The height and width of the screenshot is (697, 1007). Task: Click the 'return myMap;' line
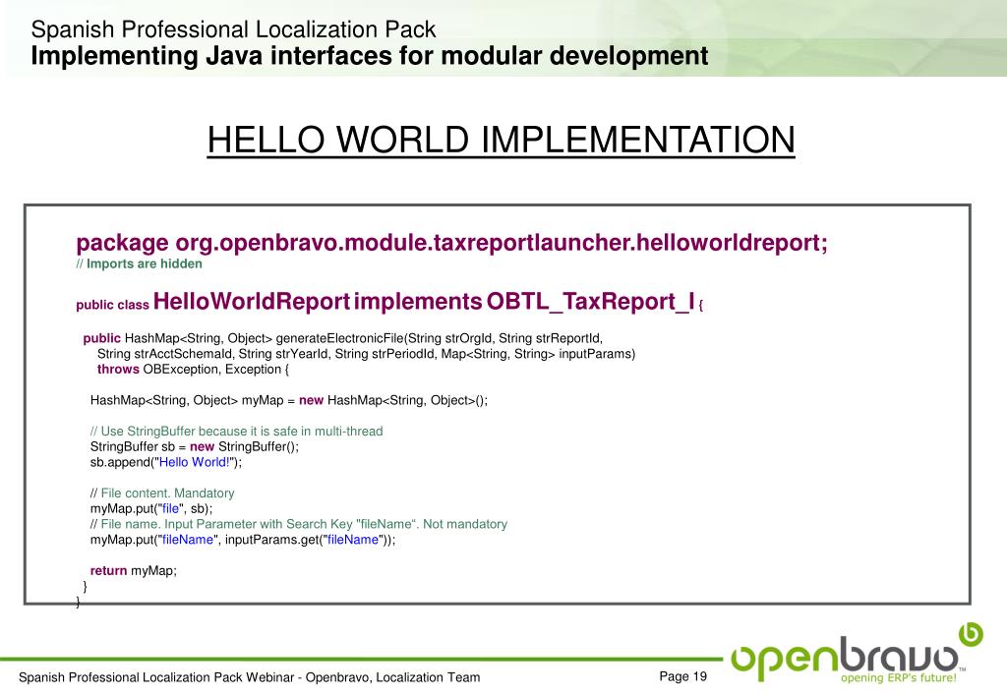133,570
